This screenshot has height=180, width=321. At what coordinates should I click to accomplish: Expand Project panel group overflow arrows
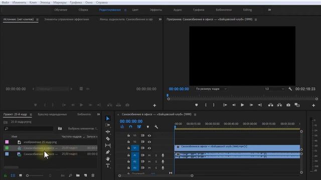click(x=98, y=114)
